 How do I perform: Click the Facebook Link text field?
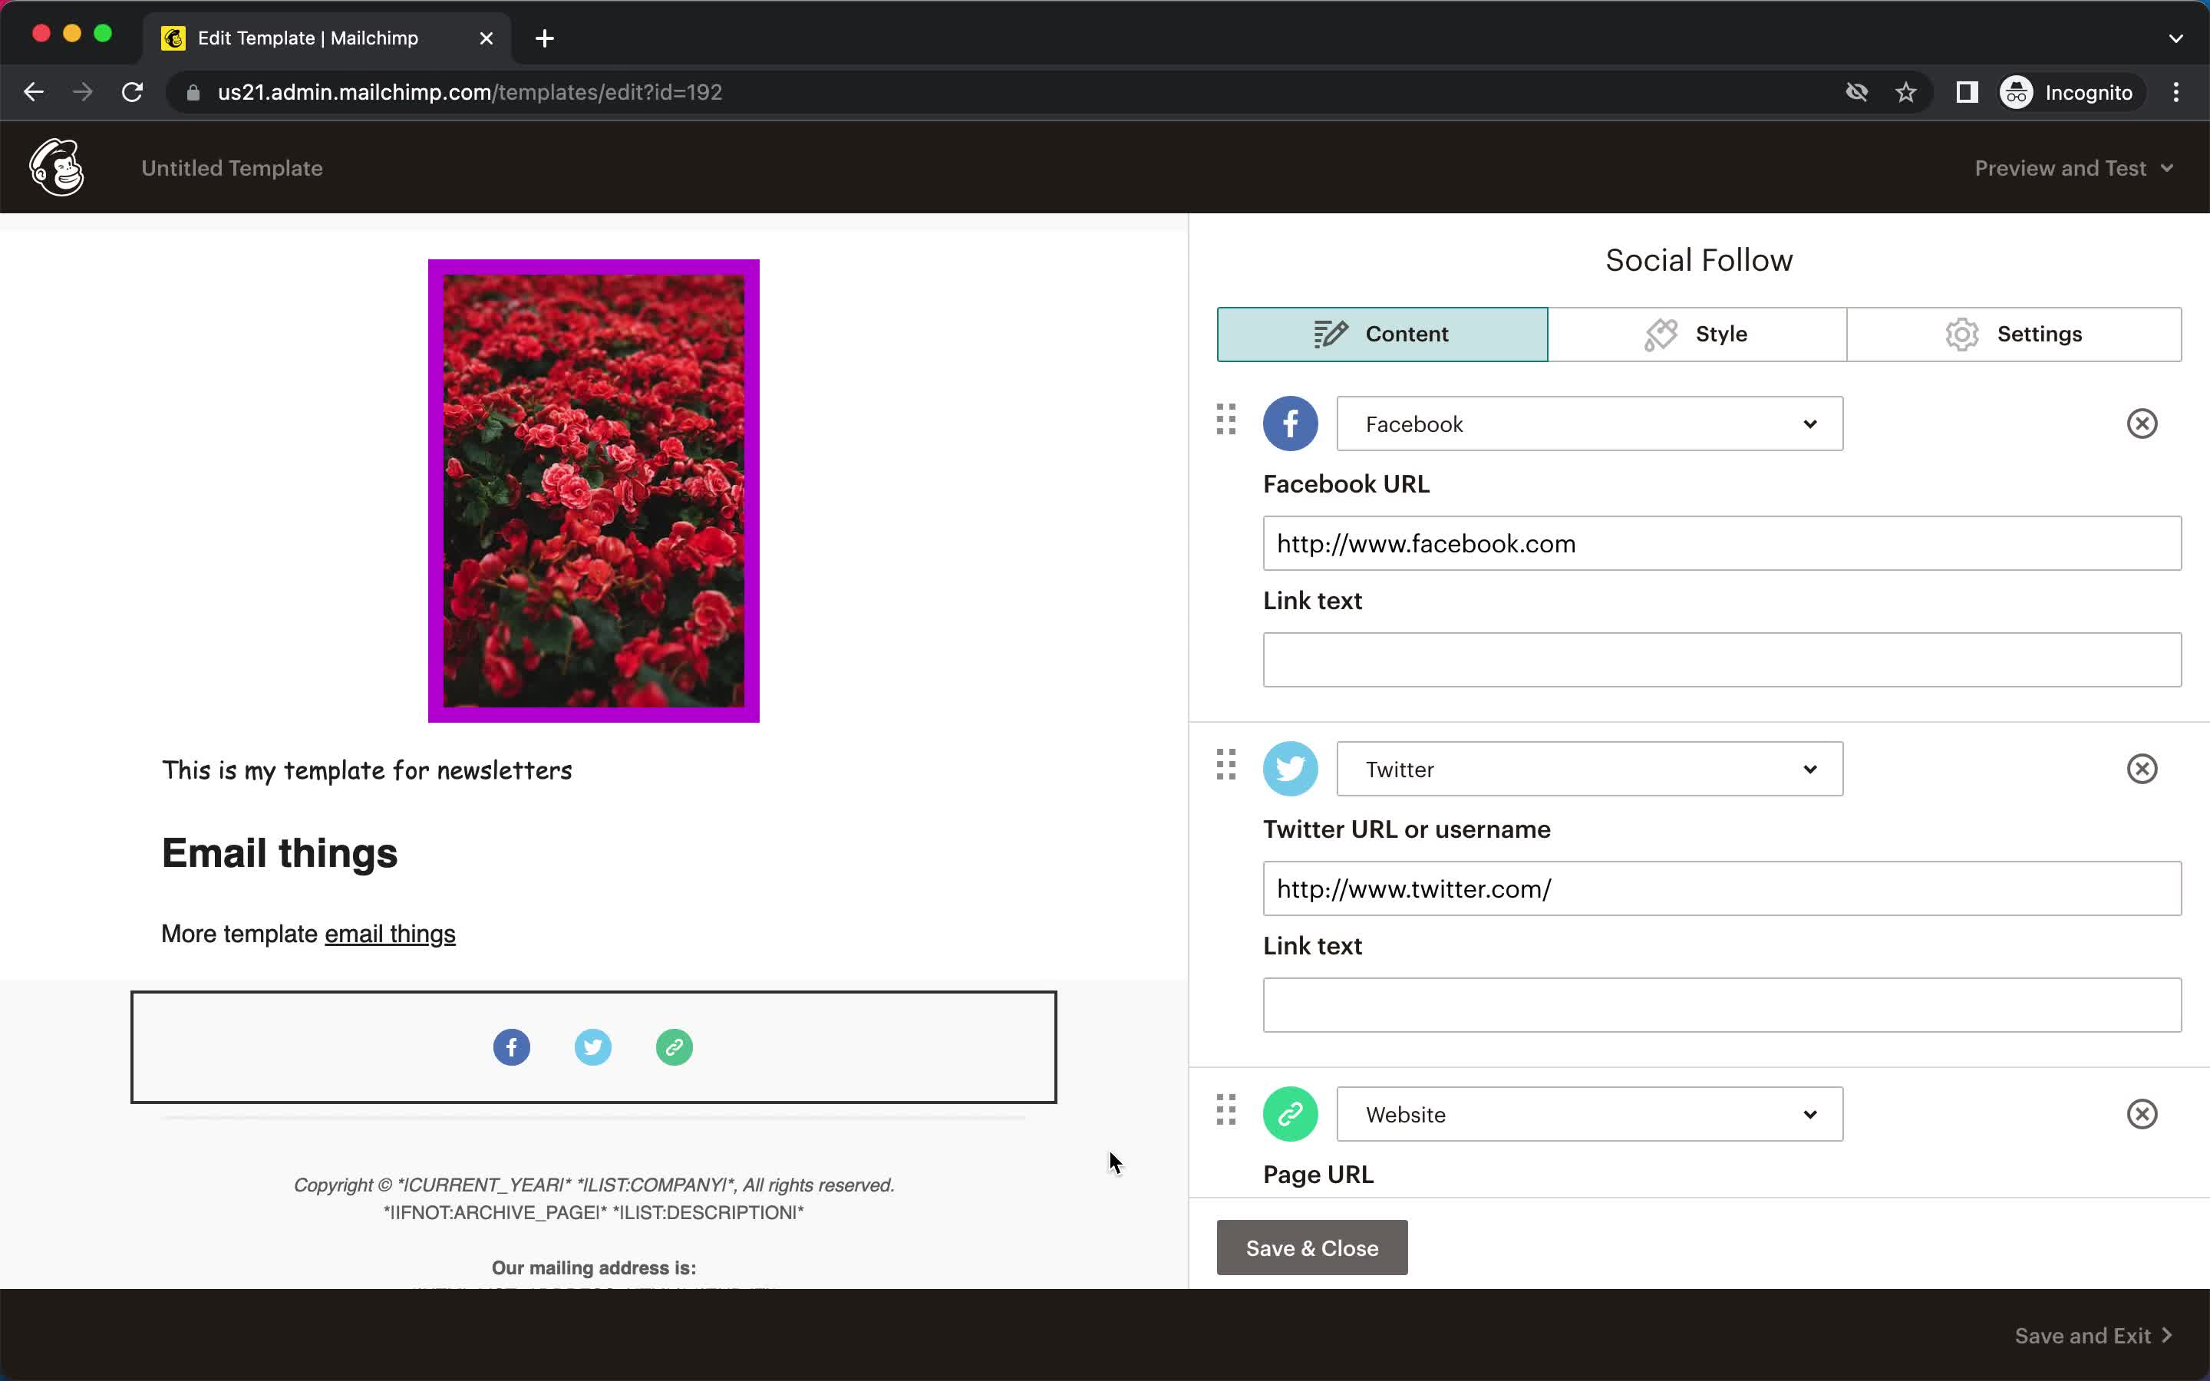pyautogui.click(x=1721, y=660)
